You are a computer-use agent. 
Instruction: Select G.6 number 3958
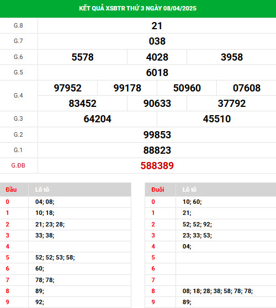tap(232, 57)
